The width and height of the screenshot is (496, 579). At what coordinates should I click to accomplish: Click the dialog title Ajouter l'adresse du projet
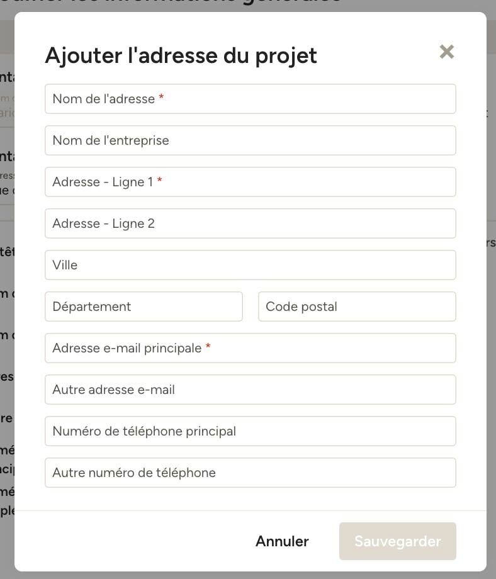(181, 56)
